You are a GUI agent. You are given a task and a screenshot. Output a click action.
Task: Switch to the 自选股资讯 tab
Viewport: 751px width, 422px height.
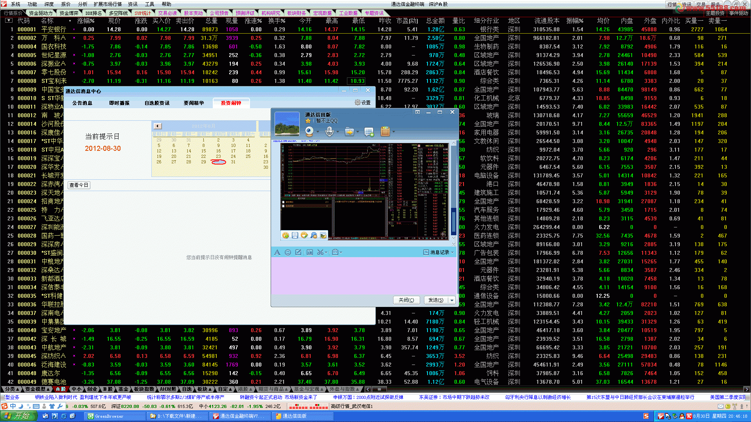click(157, 103)
